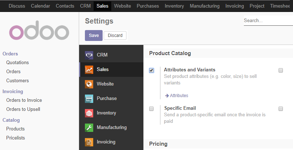
Task: Open Purchase settings via credit card icon
Action: [x=89, y=99]
